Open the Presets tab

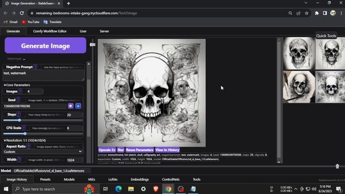coord(45,179)
